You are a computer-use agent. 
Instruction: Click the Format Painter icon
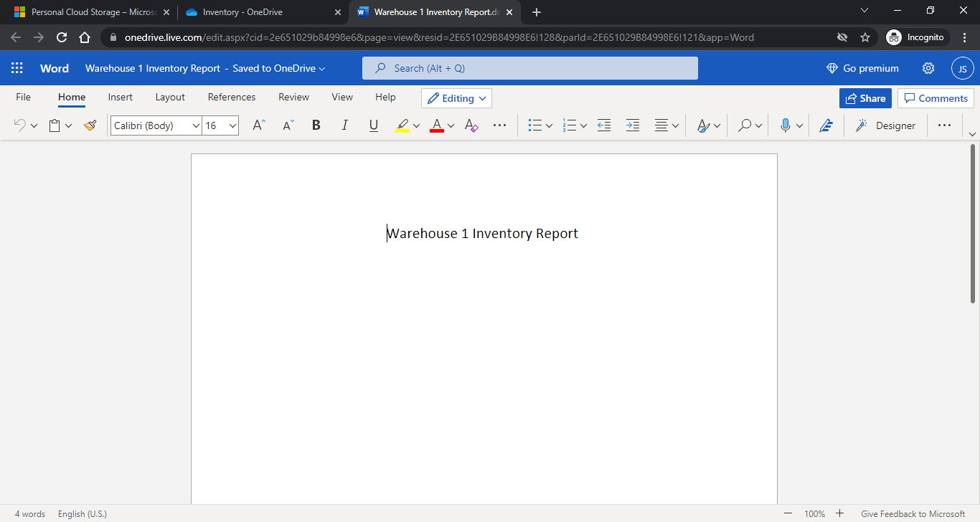pyautogui.click(x=90, y=125)
